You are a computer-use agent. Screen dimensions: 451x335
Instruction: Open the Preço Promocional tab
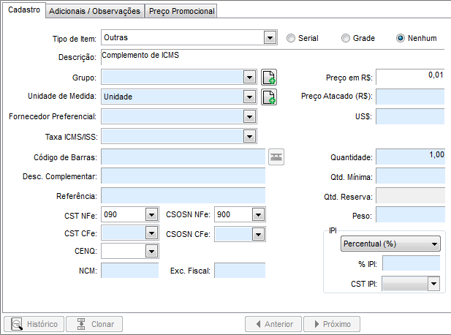coord(182,11)
